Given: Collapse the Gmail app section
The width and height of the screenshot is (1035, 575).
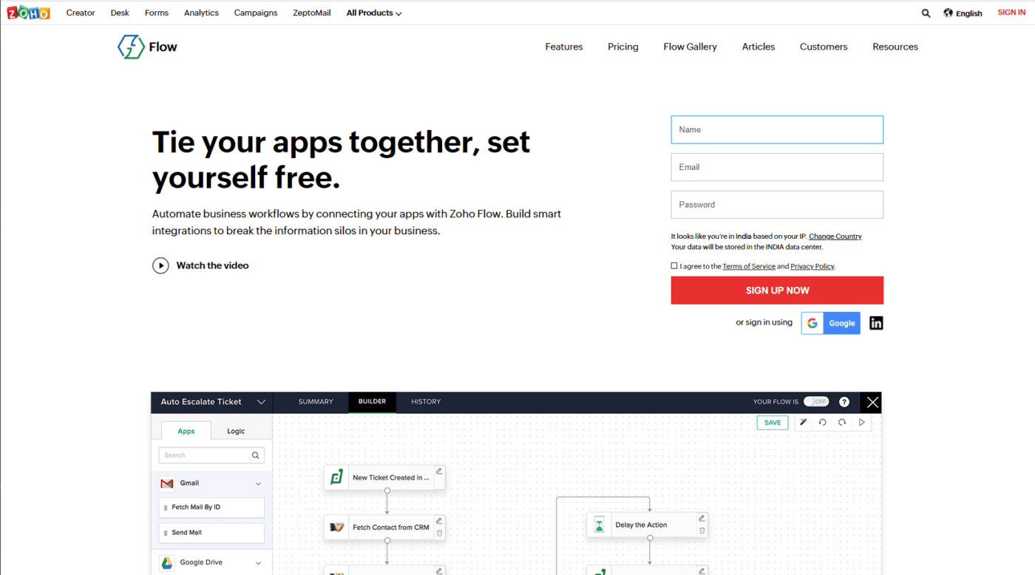Looking at the screenshot, I should [259, 483].
